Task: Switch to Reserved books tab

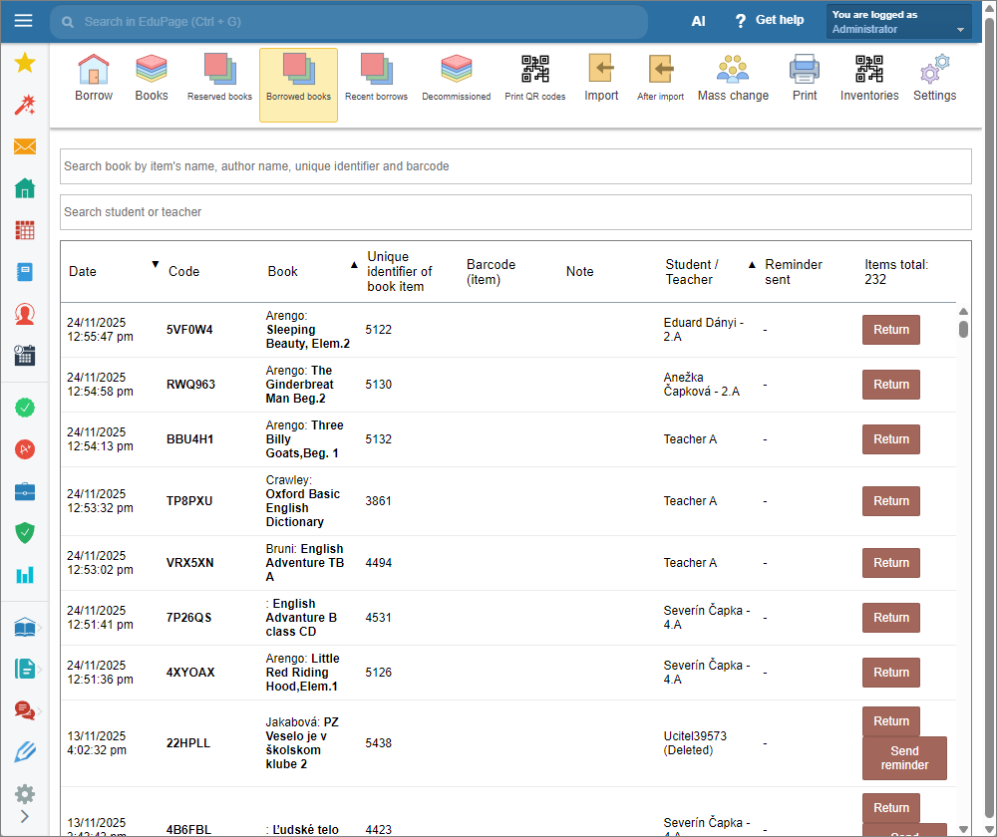Action: 219,79
